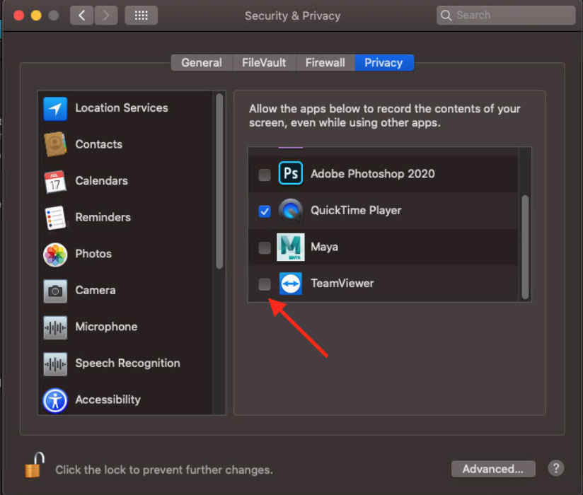Select the "Microphone" category label
This screenshot has height=495, width=583.
pyautogui.click(x=106, y=327)
